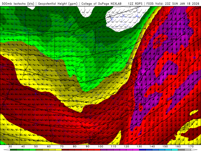Screen dimensions: 201x151
Task: Click the '150' label on the color scale
Action: point(165,146)
